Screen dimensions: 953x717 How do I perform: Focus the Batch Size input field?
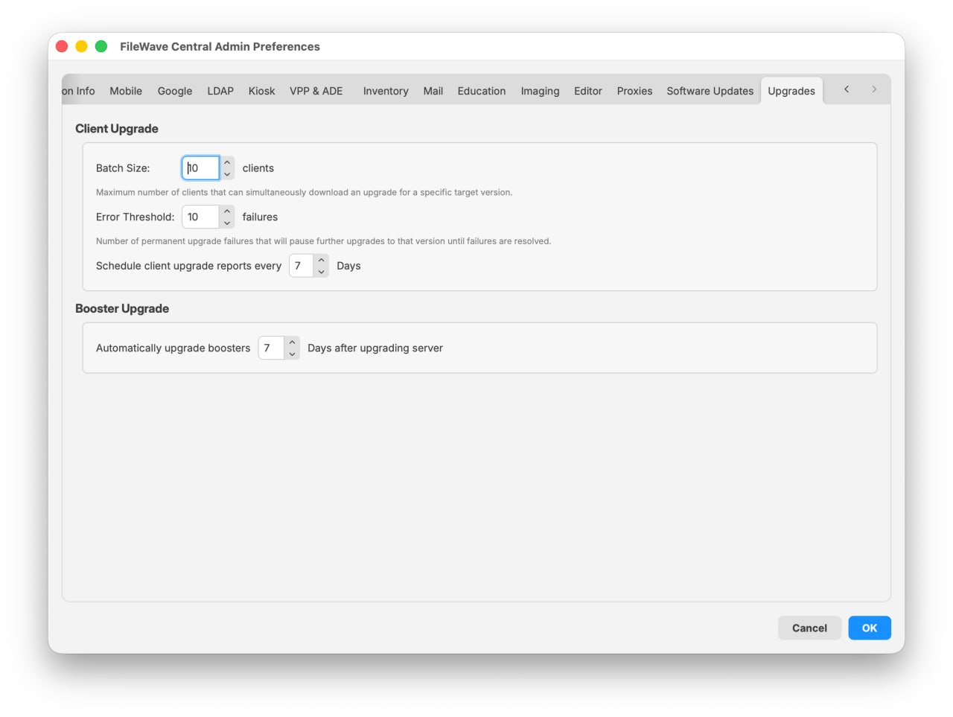[201, 168]
